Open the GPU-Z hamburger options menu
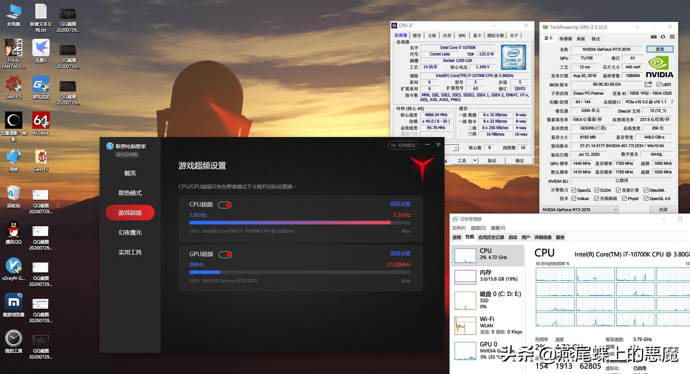Image resolution: width=690 pixels, height=374 pixels. pyautogui.click(x=672, y=37)
